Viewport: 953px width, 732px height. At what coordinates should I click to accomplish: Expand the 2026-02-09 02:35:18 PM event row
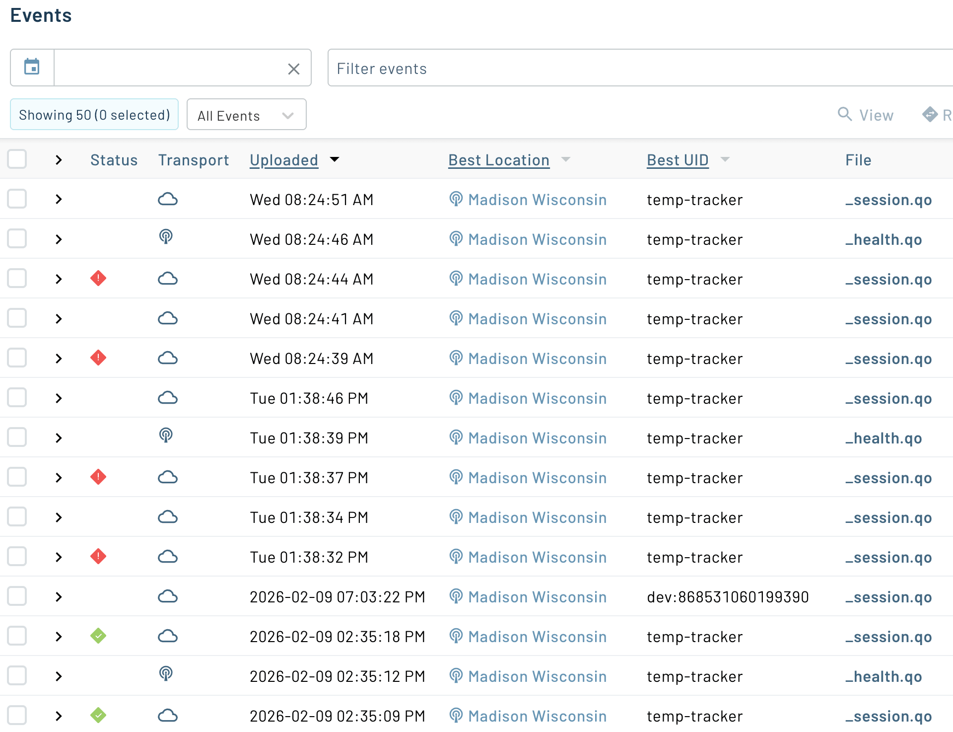[x=59, y=637]
